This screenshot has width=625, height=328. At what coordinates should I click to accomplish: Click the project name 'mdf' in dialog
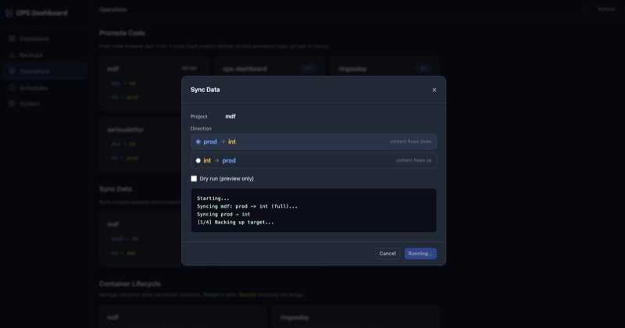click(230, 116)
